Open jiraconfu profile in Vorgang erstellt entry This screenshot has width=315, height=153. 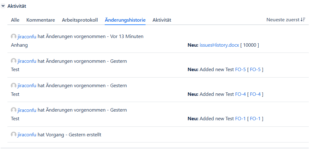point(27,135)
